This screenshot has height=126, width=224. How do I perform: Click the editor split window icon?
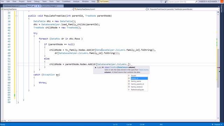coord(218,12)
